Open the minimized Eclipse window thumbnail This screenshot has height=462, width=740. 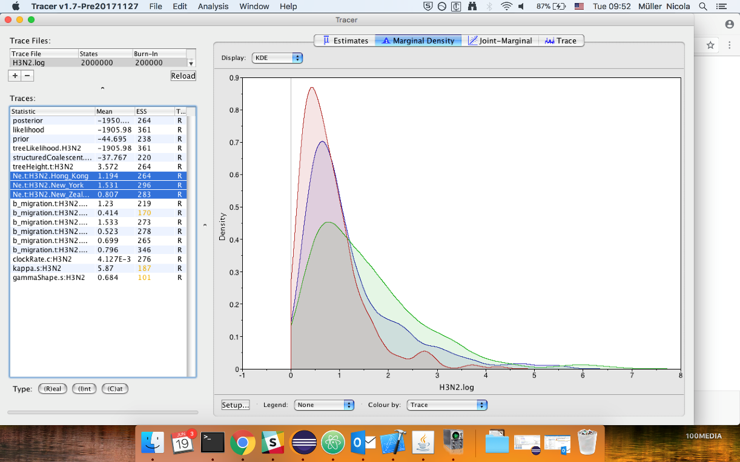point(527,444)
